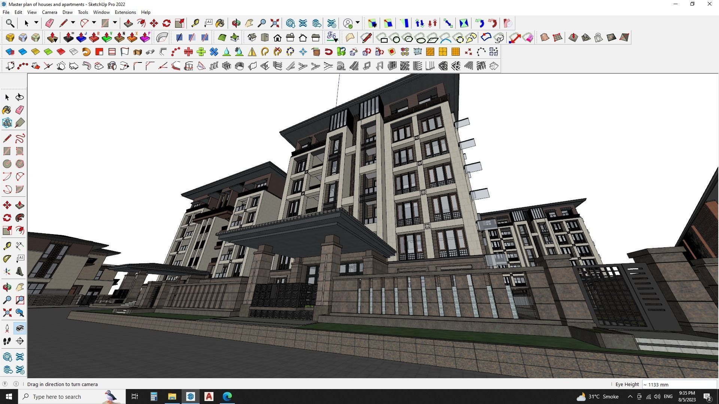The image size is (719, 404).
Task: Select the Walk tool (footprints)
Action: pyautogui.click(x=7, y=341)
